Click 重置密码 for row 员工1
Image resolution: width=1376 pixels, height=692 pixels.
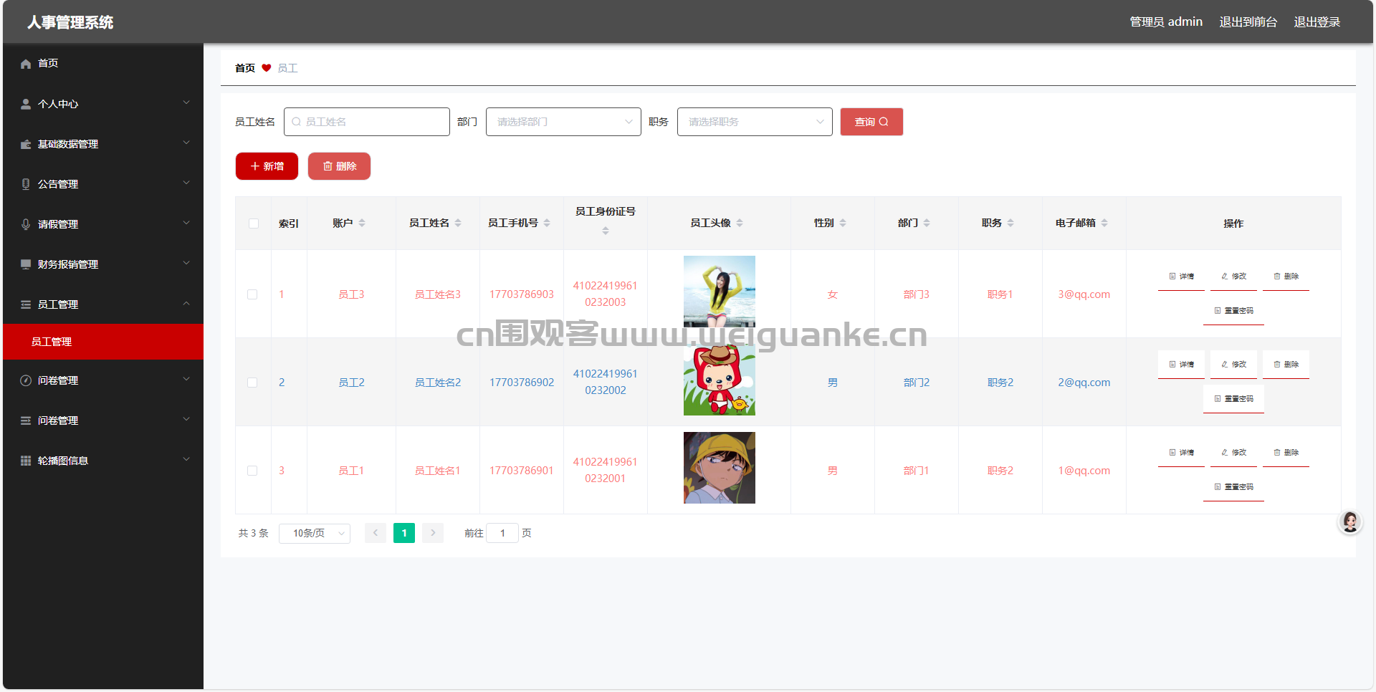point(1233,487)
